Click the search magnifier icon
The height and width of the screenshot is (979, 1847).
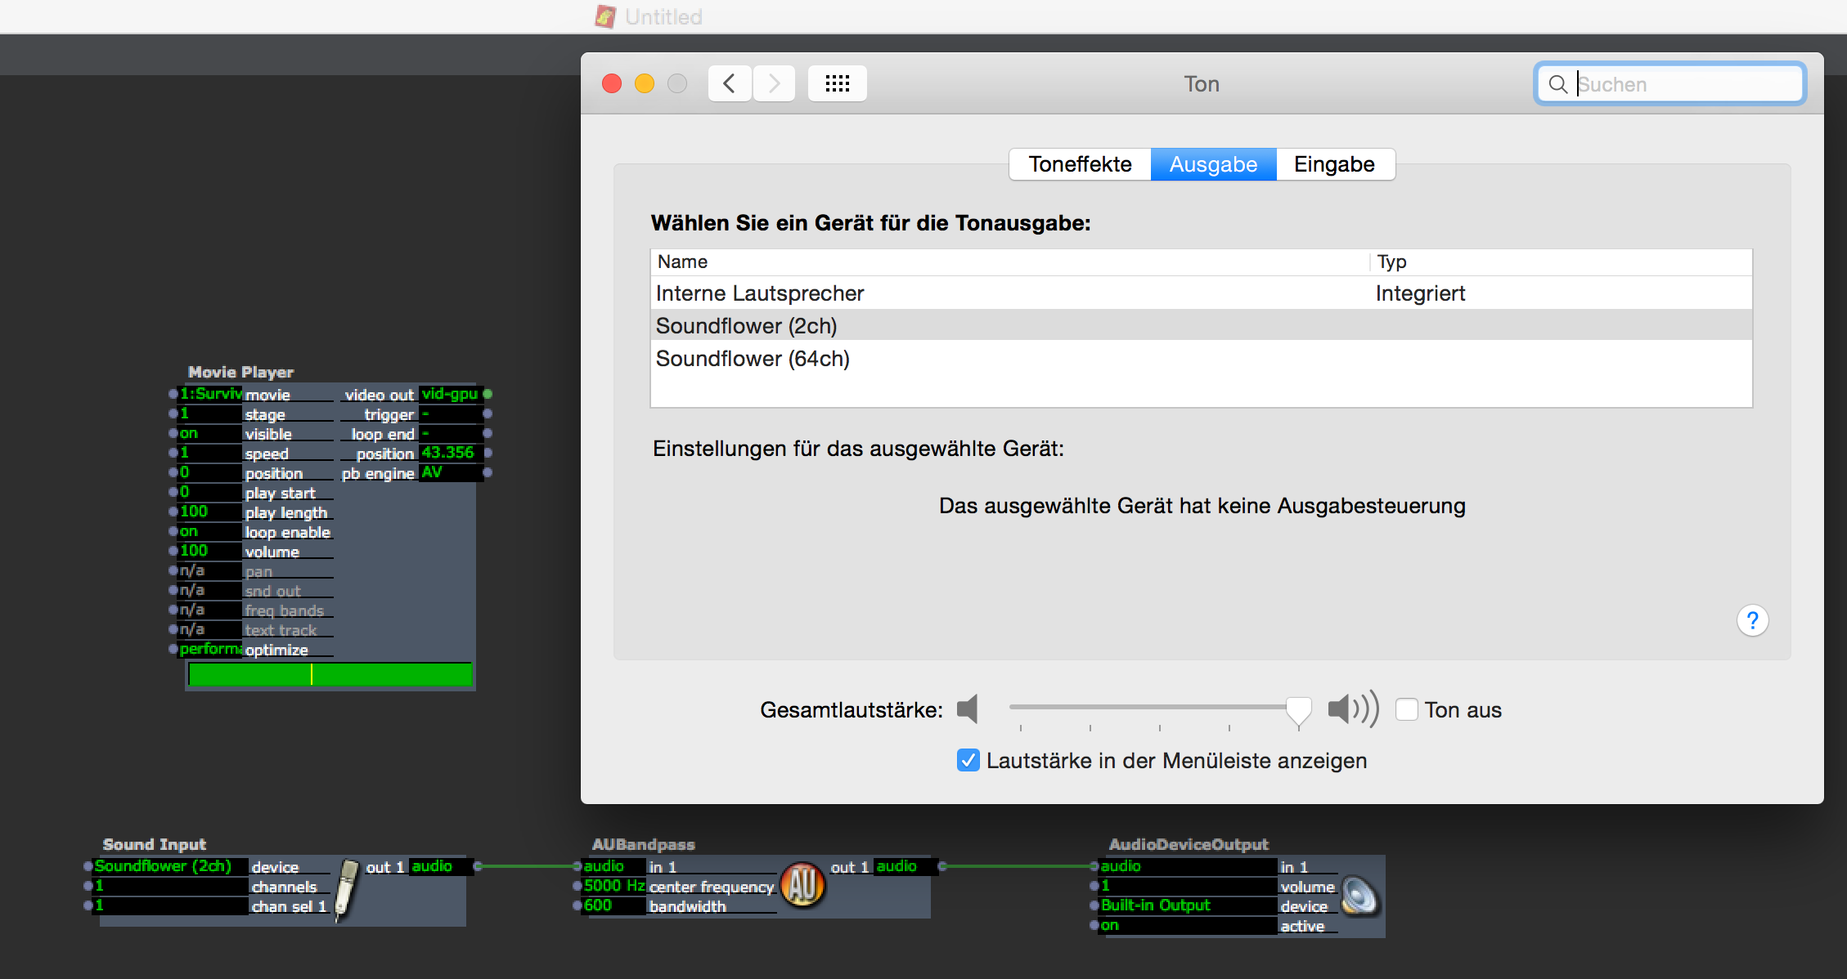point(1558,84)
